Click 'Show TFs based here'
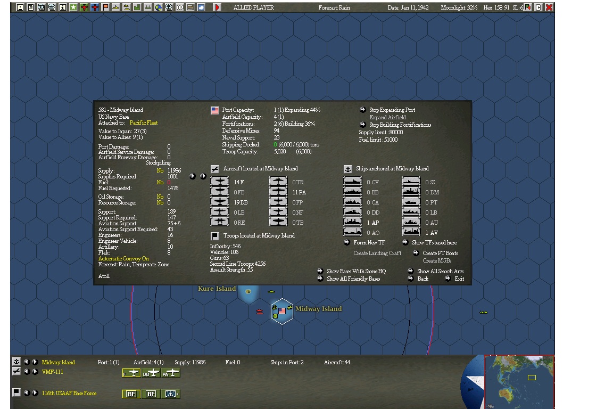613x409 pixels. [434, 243]
